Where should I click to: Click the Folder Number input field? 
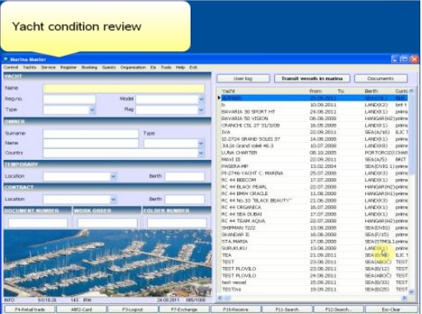click(177, 223)
